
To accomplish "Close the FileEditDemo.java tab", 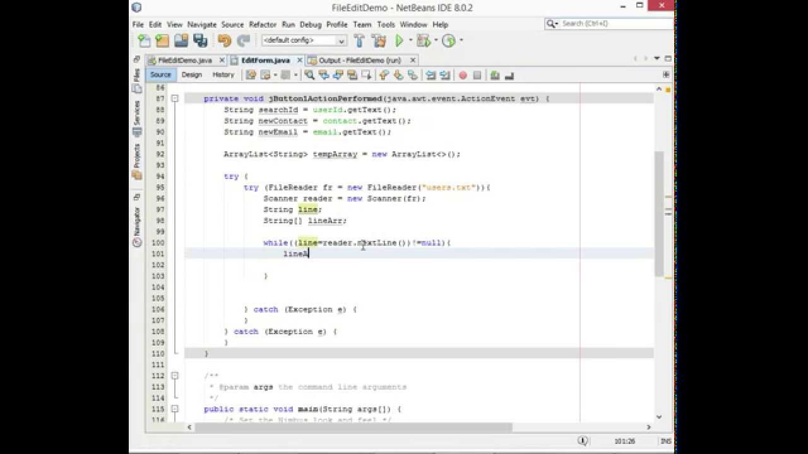I will [222, 61].
